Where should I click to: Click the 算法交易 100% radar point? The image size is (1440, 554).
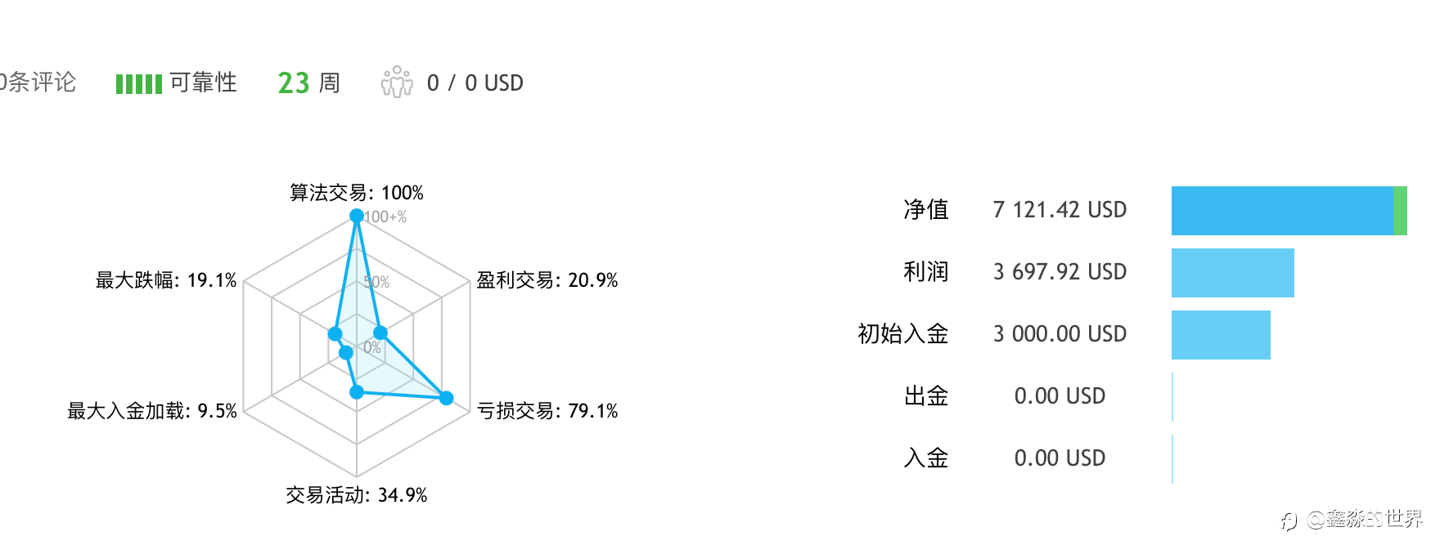(x=356, y=216)
